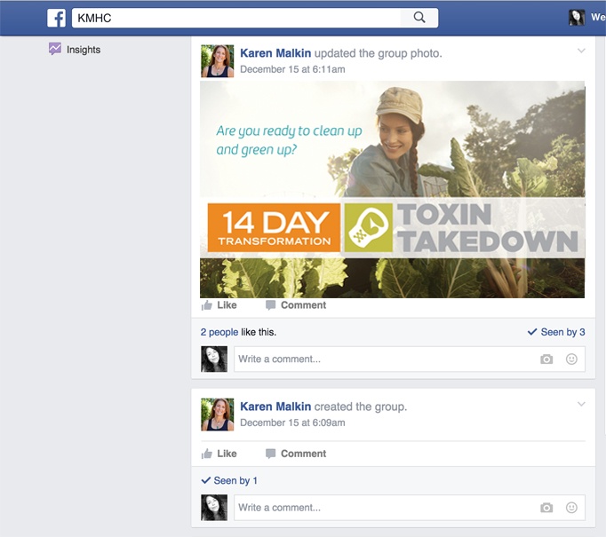Click comment box under created group post
Viewport: 606px width, 537px height.
[x=410, y=508]
